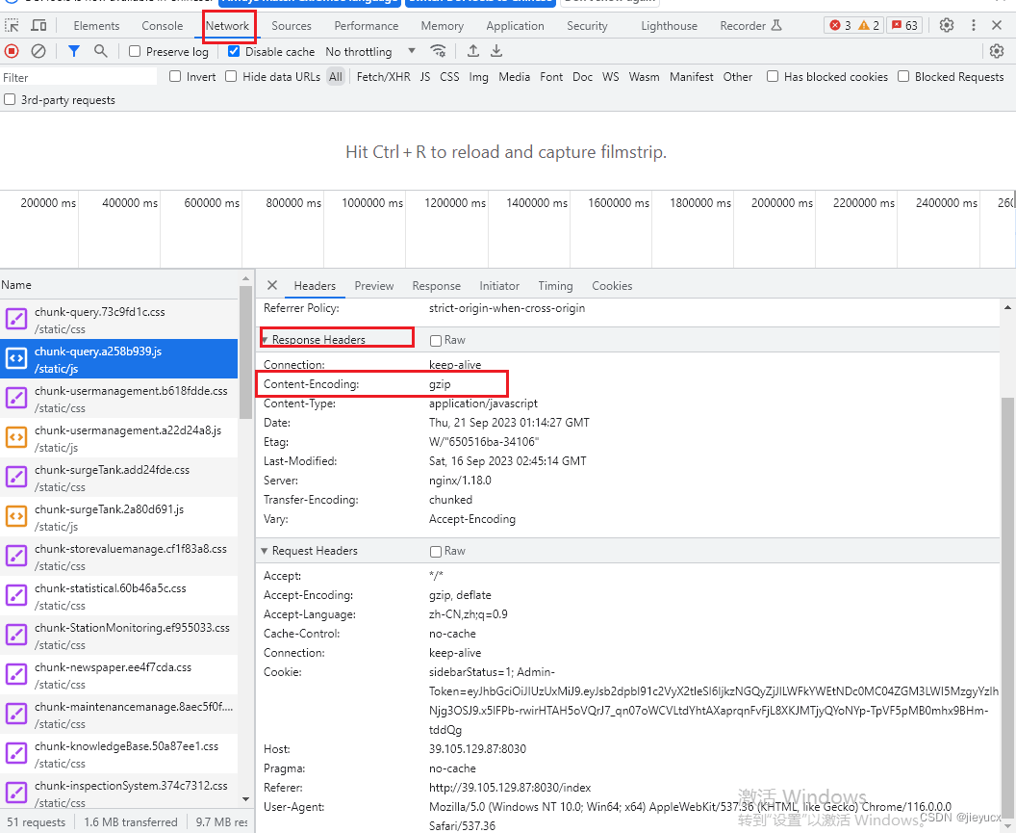Export HAR file download icon
1016x833 pixels.
(x=496, y=51)
